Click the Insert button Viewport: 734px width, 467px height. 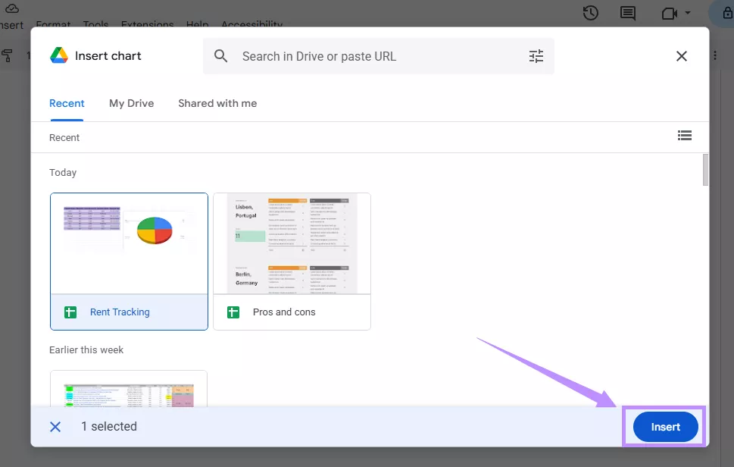coord(664,426)
